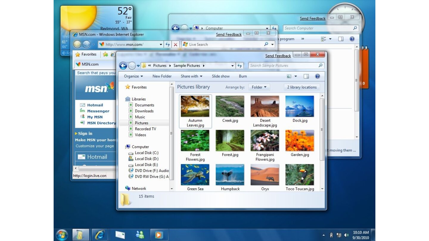
Task: Click Computer icon in navigation pane
Action: click(x=128, y=147)
